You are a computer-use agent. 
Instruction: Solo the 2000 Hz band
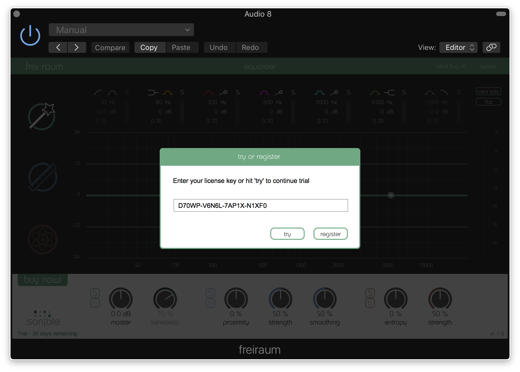click(349, 92)
